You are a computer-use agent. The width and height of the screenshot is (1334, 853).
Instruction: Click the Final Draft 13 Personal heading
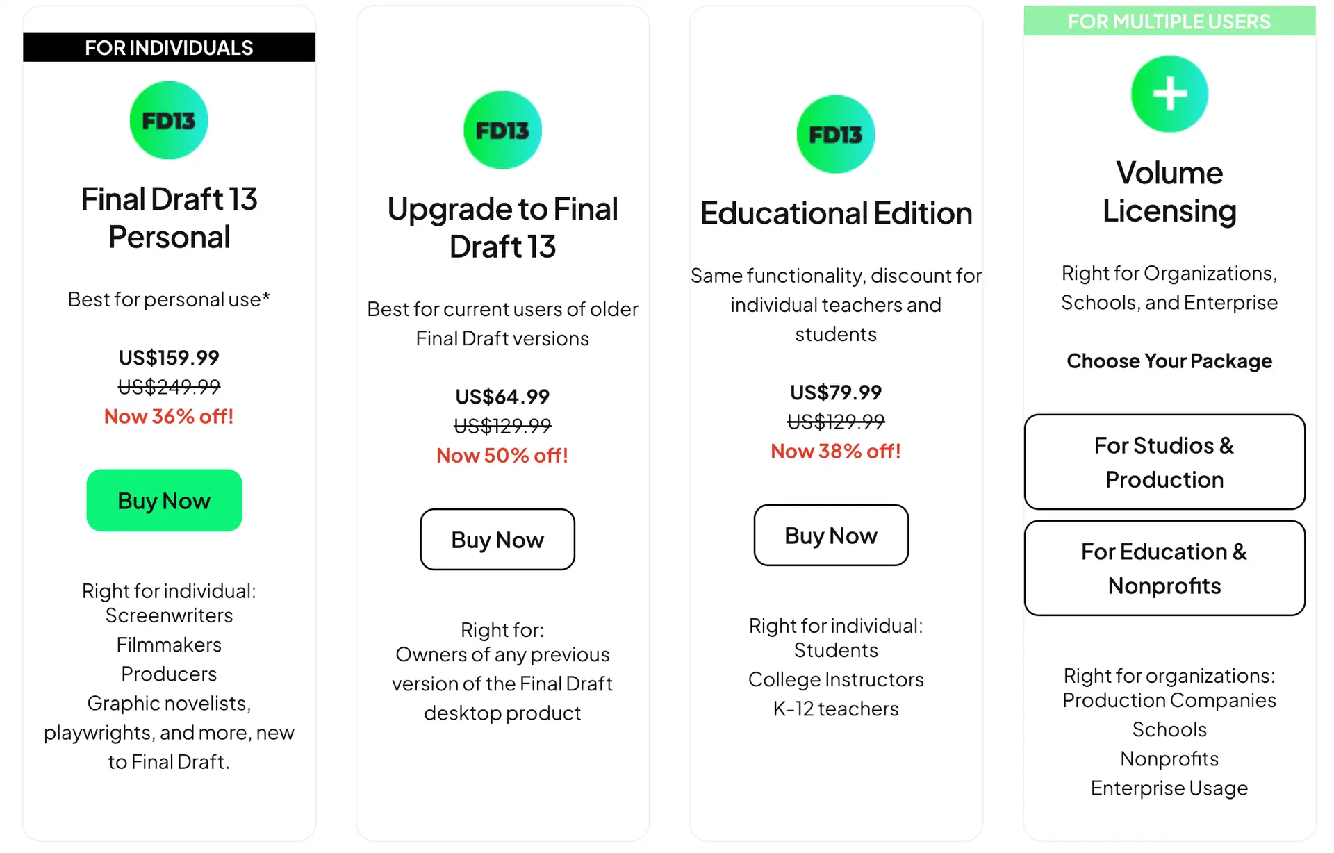pyautogui.click(x=169, y=218)
